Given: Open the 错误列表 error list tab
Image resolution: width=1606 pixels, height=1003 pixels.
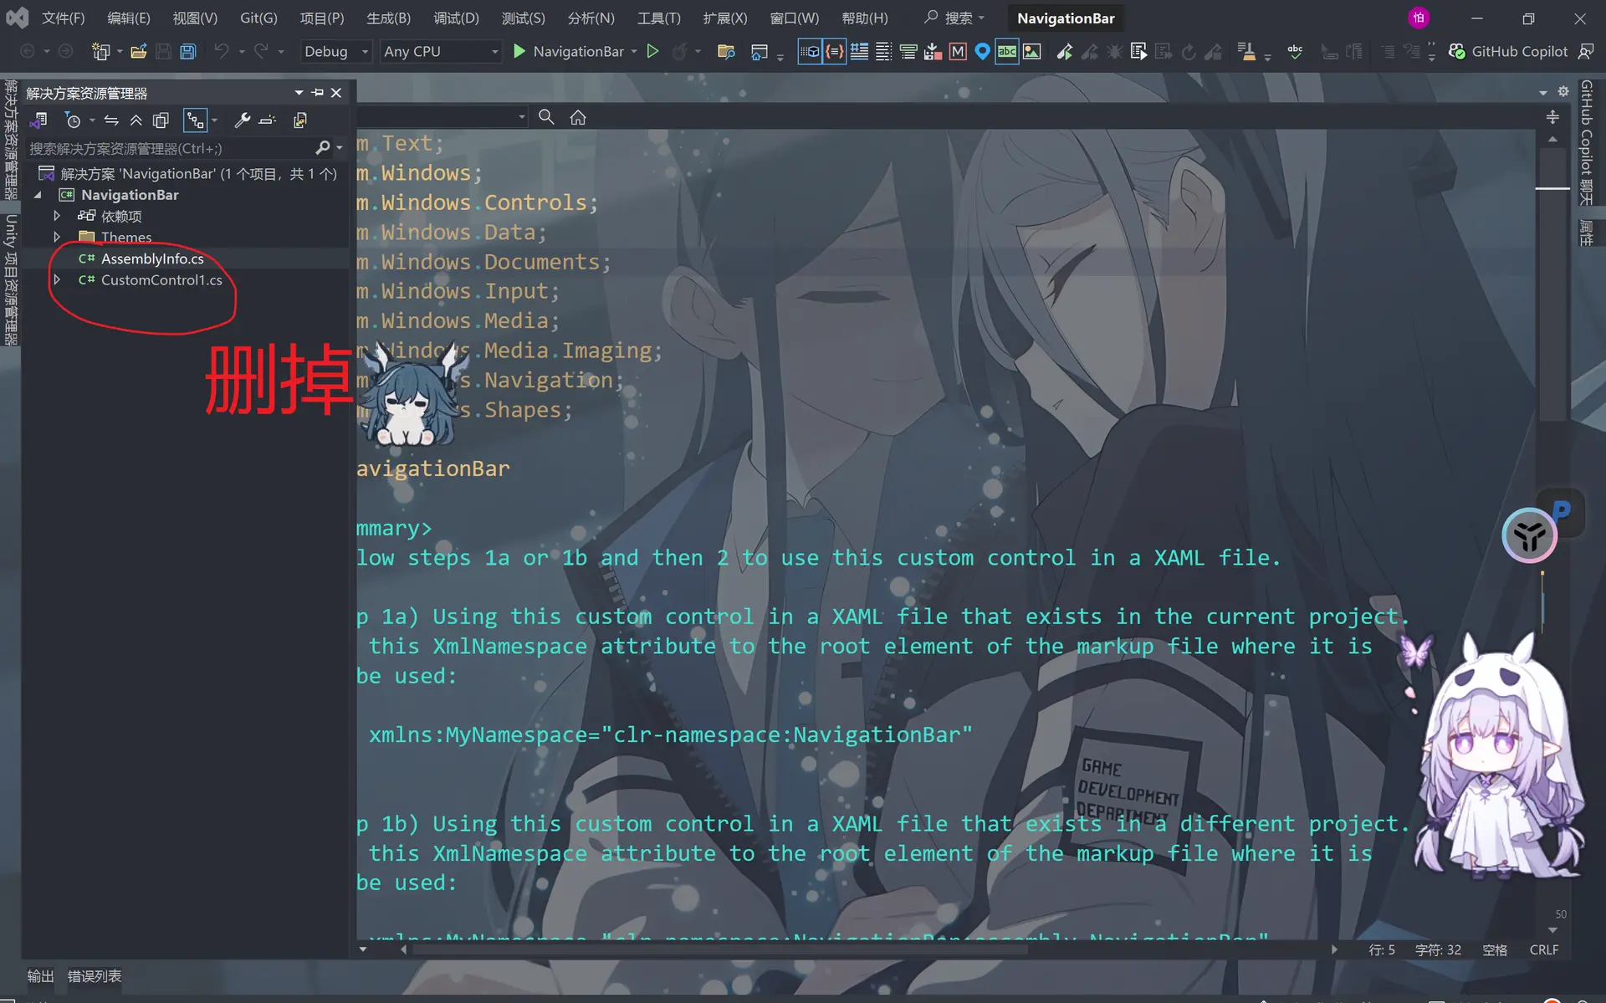Looking at the screenshot, I should pyautogui.click(x=95, y=975).
